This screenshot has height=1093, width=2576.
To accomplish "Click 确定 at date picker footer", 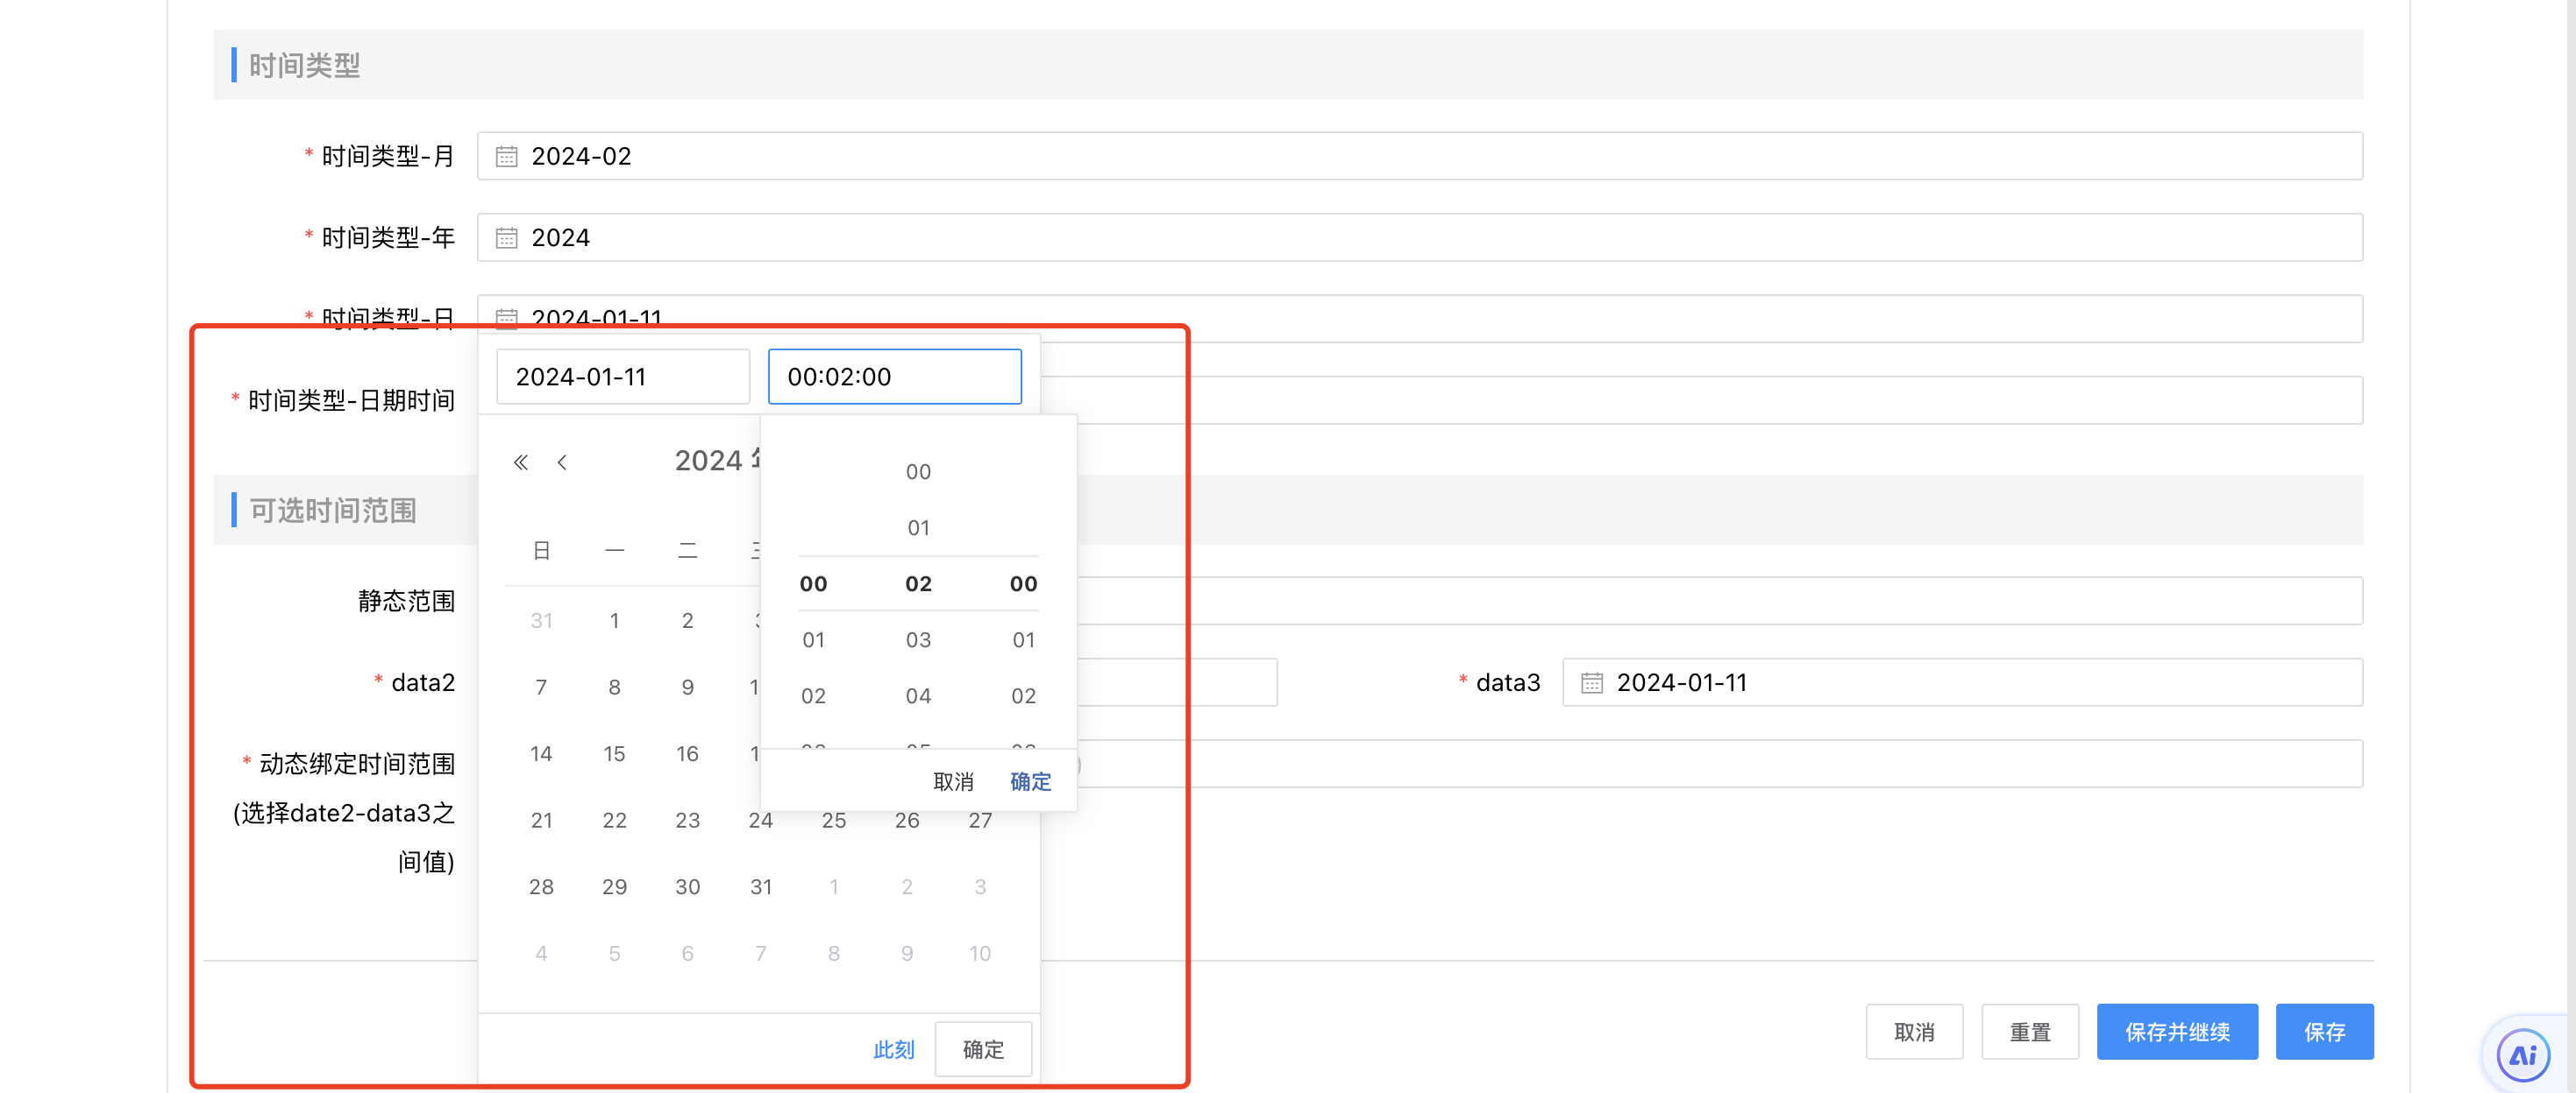I will tap(982, 1049).
